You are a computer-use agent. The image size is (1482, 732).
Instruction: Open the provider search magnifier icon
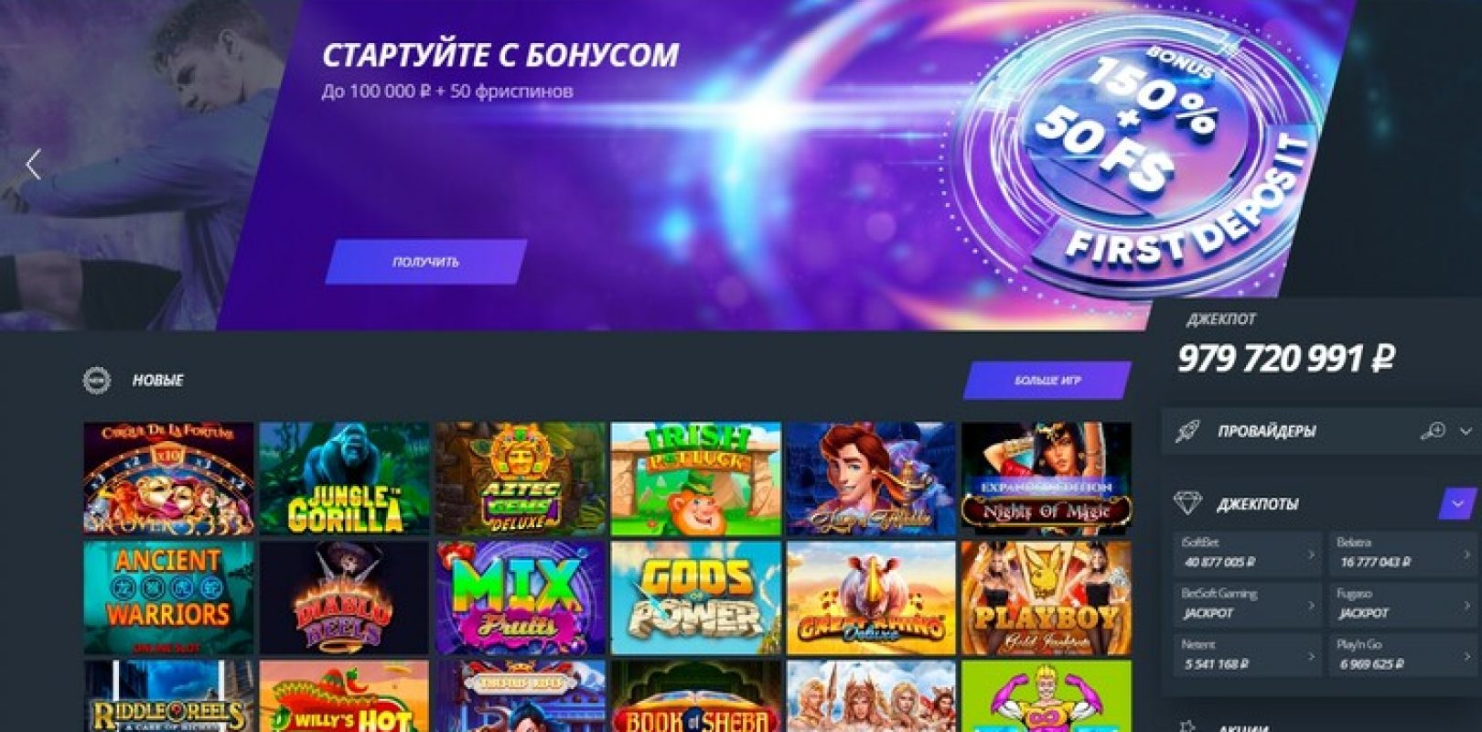1433,430
